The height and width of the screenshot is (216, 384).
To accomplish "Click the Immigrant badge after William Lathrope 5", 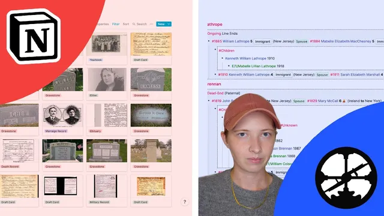I will pos(263,41).
